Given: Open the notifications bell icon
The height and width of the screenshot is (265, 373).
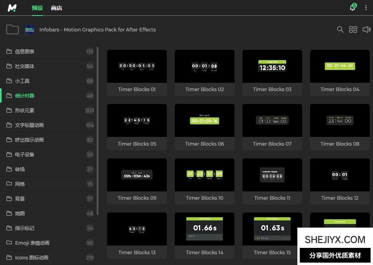Looking at the screenshot, I should (x=352, y=8).
